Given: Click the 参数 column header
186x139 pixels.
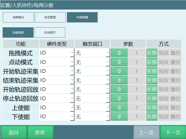Looking at the screenshot, I should tap(128, 44).
